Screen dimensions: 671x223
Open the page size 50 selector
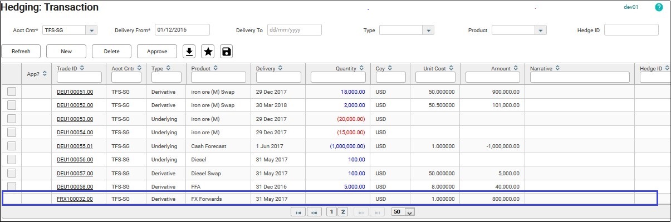click(410, 212)
